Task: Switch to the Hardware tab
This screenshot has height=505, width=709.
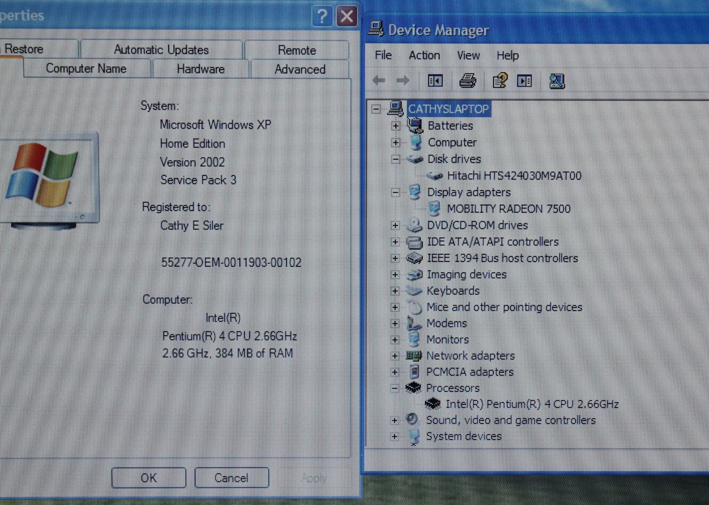Action: 201,69
